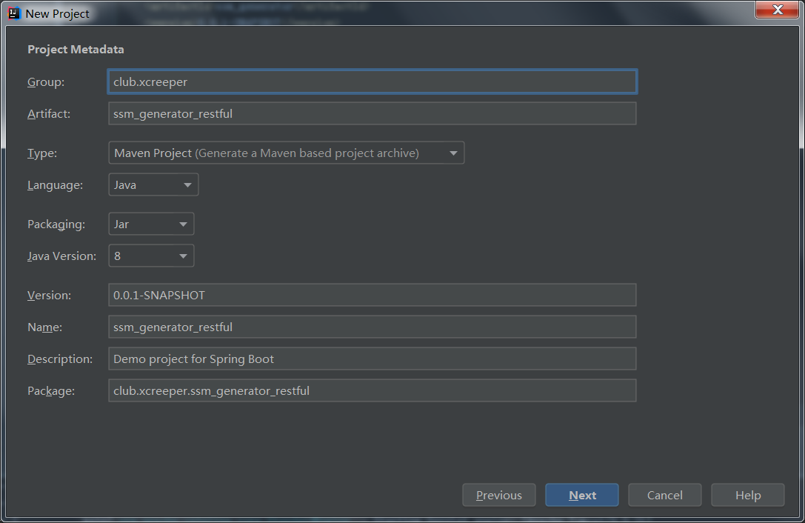Click the Packaging label
Image resolution: width=805 pixels, height=523 pixels.
click(56, 224)
